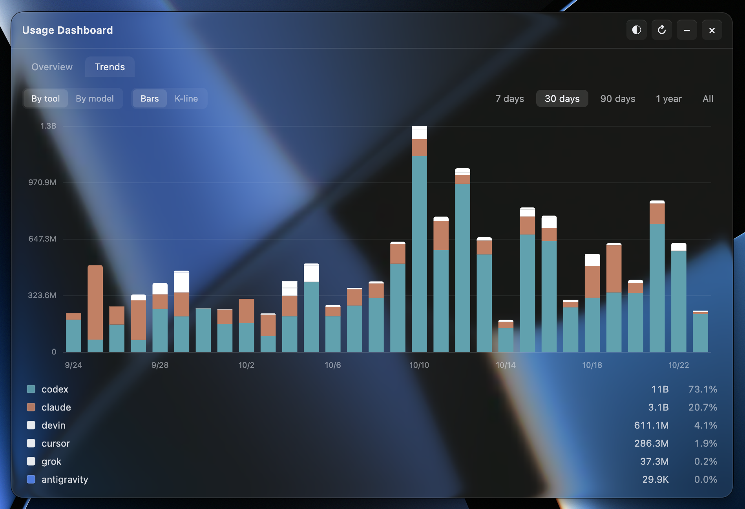Click the 1.3B y-axis label
Image resolution: width=745 pixels, height=509 pixels.
pos(48,126)
